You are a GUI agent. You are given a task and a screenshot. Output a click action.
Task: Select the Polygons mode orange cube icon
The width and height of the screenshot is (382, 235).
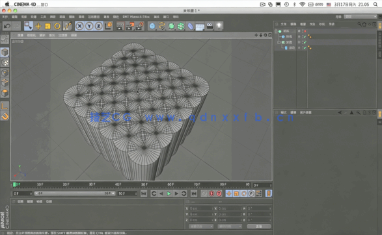5,93
